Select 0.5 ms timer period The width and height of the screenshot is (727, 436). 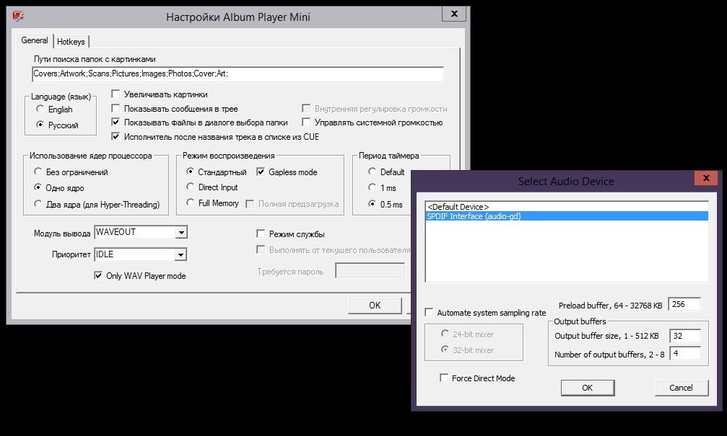tap(372, 204)
